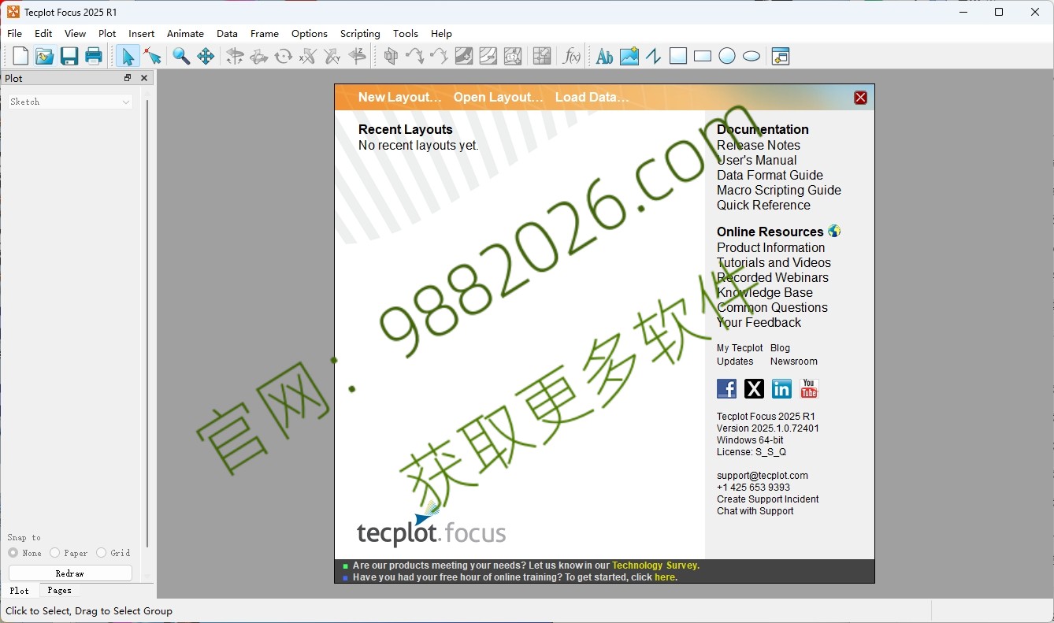
Task: Select the circle drawing tool
Action: tap(727, 56)
